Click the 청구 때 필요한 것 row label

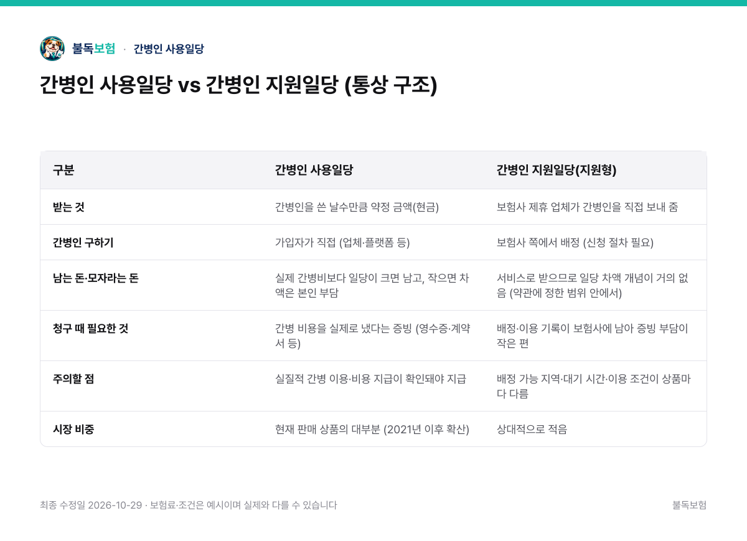(x=91, y=328)
